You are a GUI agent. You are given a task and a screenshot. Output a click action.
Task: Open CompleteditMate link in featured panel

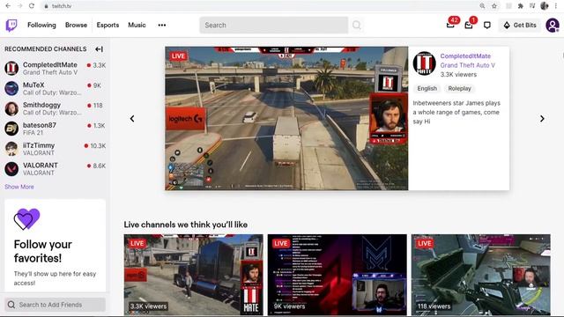465,56
